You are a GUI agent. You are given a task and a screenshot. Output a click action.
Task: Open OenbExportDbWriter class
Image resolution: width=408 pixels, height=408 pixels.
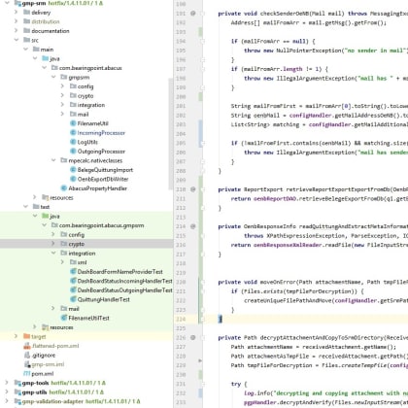tap(103, 179)
